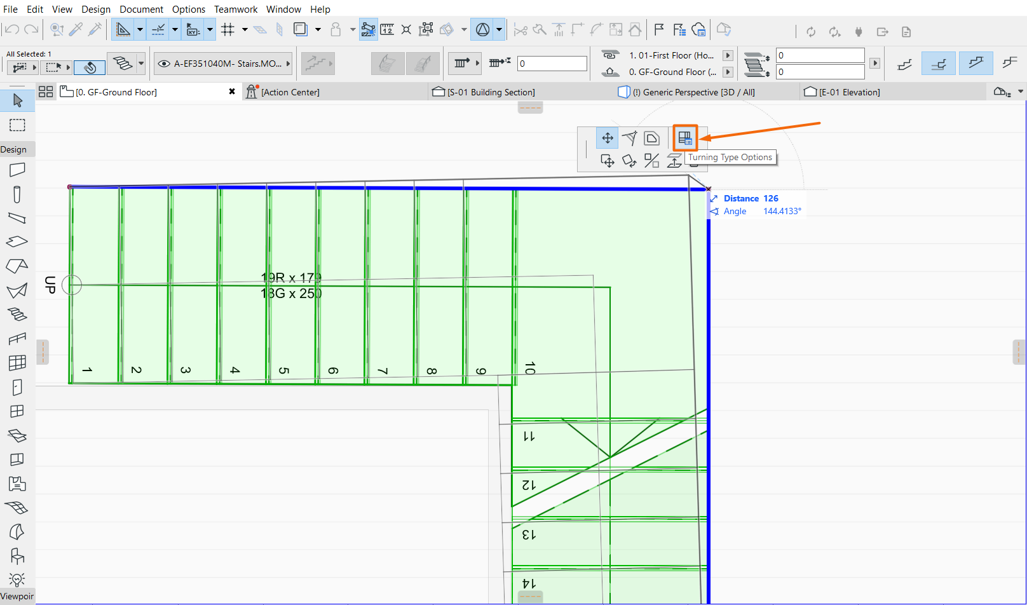The height and width of the screenshot is (605, 1027).
Task: Select the Window tool
Action: pos(17,411)
